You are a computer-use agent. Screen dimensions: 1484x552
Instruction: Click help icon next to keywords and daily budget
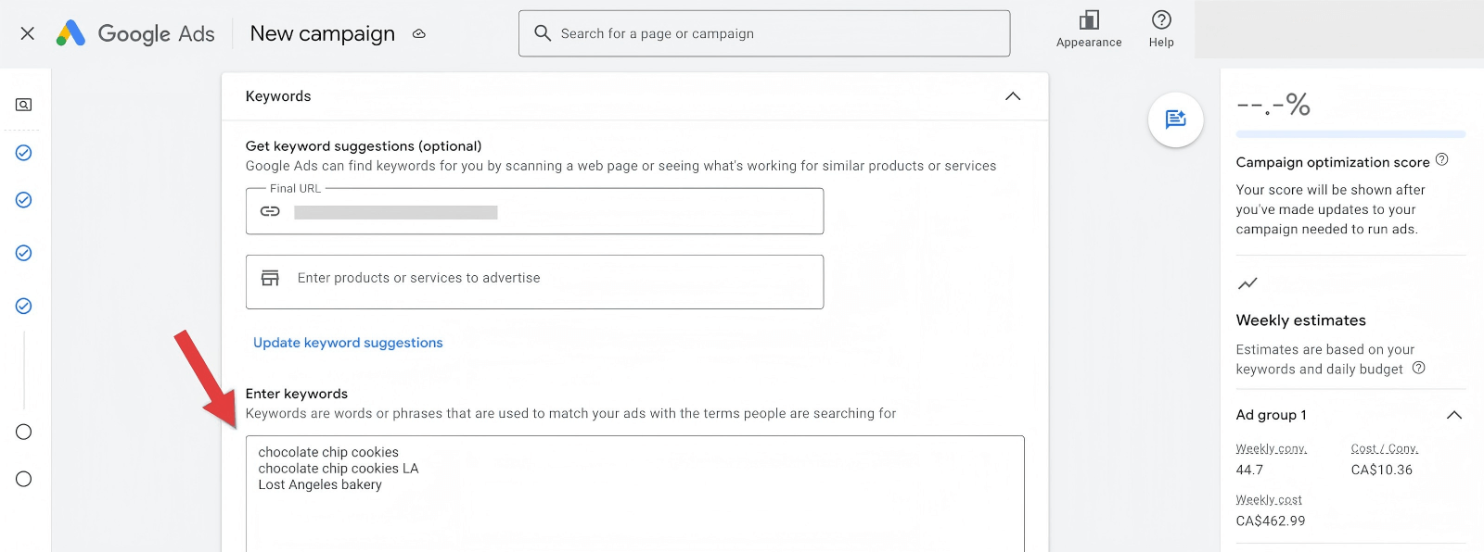(x=1418, y=368)
